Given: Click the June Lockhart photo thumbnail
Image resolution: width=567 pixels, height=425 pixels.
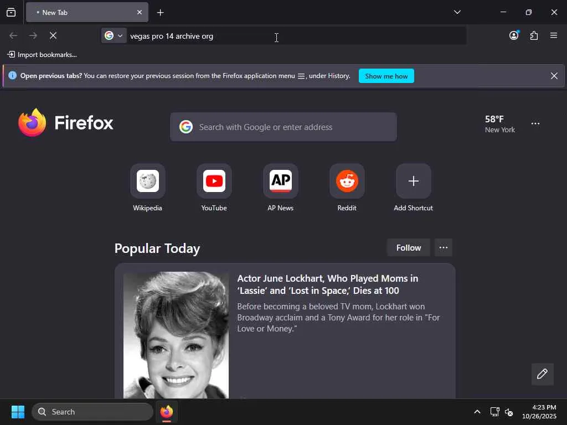Looking at the screenshot, I should coord(176,335).
